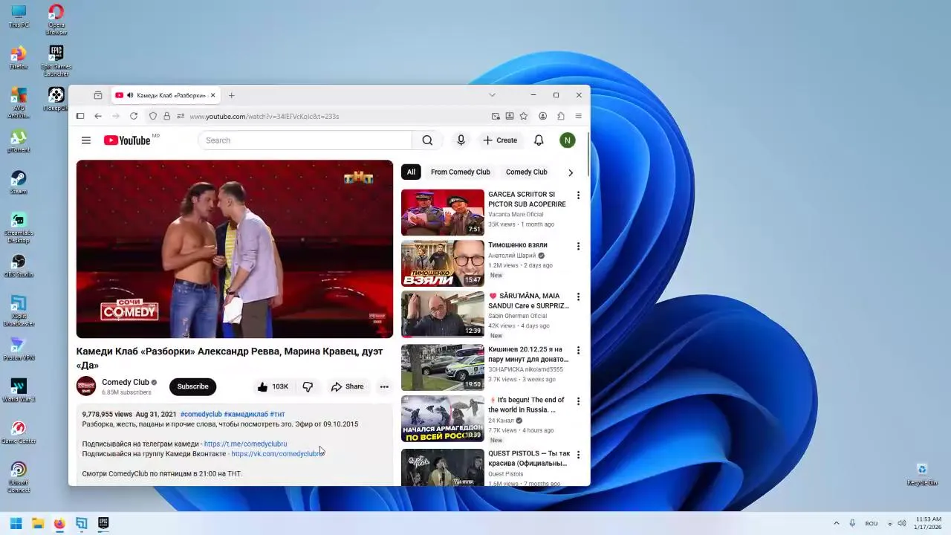
Task: Open 'It's begun! The end of the world' video
Action: [x=443, y=418]
